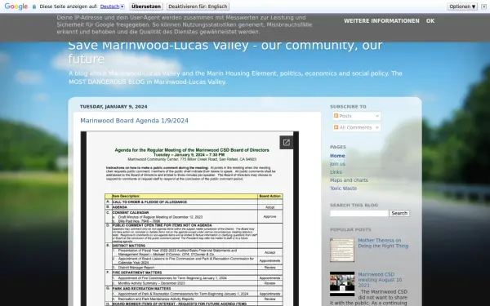
Task: Click the Marinwood CSD meeting video thumbnail
Action: [x=342, y=284]
